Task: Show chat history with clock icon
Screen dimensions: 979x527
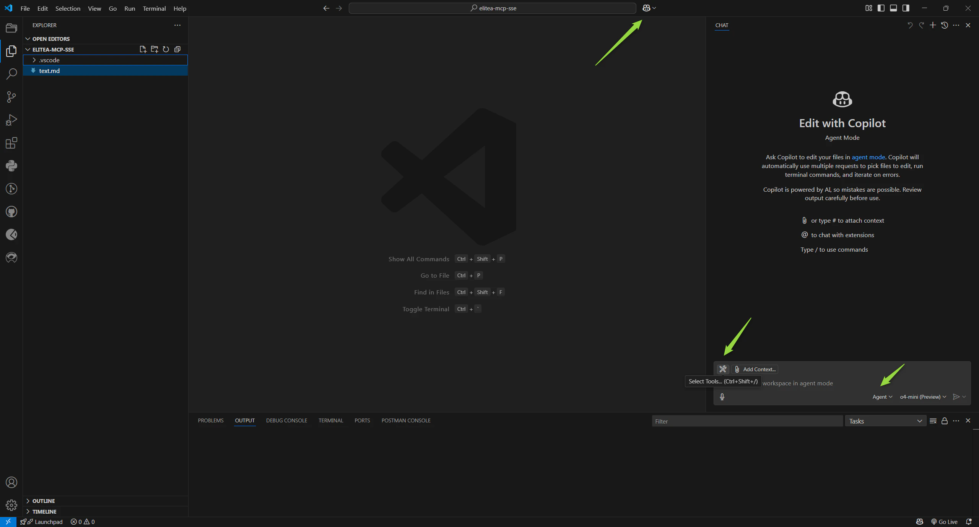Action: [944, 25]
